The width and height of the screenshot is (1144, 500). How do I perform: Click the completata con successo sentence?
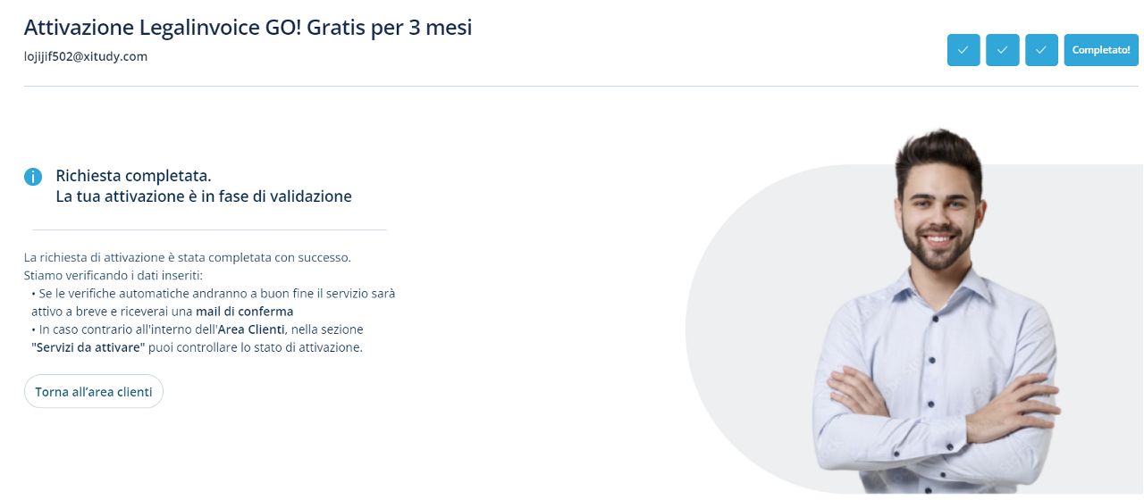(x=188, y=257)
